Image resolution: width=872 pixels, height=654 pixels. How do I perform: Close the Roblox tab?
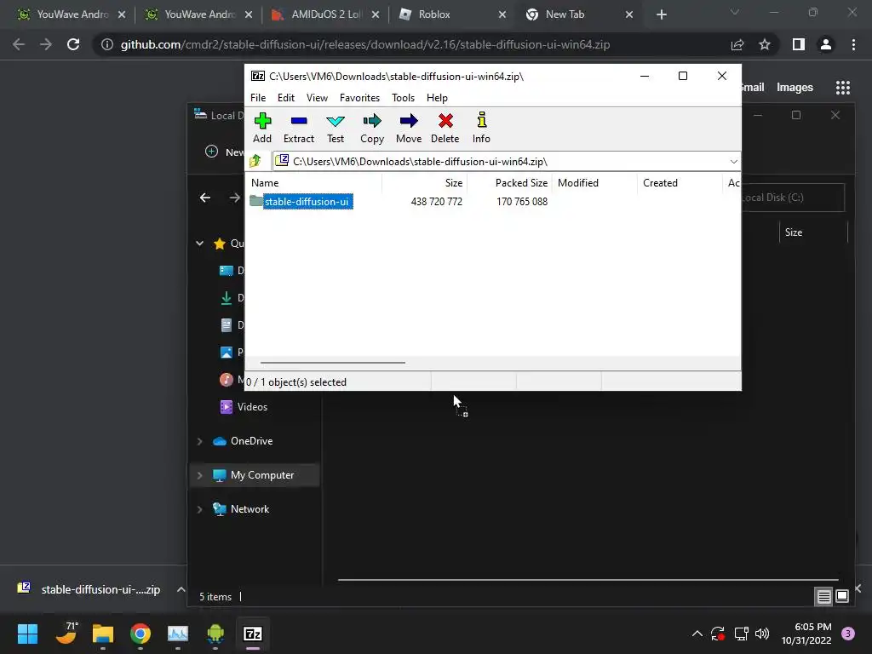coord(502,14)
